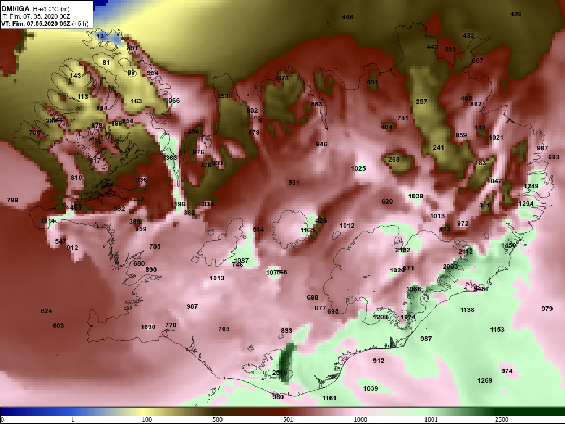The image size is (565, 424).
Task: Select the map value 1165
Action: (307, 230)
